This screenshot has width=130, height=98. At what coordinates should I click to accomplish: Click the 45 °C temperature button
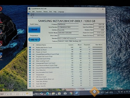coord(34,40)
